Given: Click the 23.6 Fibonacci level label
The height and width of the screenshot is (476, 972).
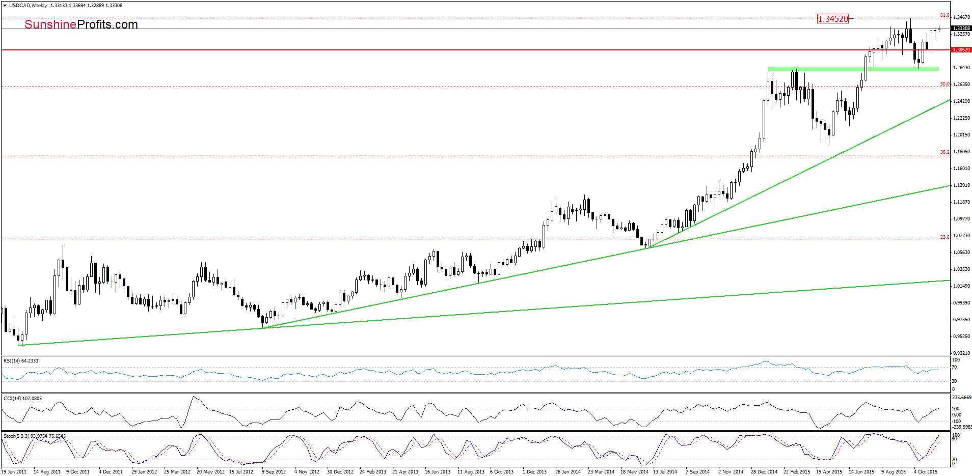Looking at the screenshot, I should (945, 237).
